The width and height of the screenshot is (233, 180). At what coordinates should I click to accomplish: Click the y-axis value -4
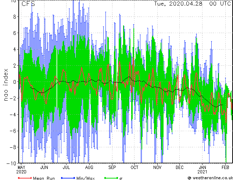[x=13, y=115]
